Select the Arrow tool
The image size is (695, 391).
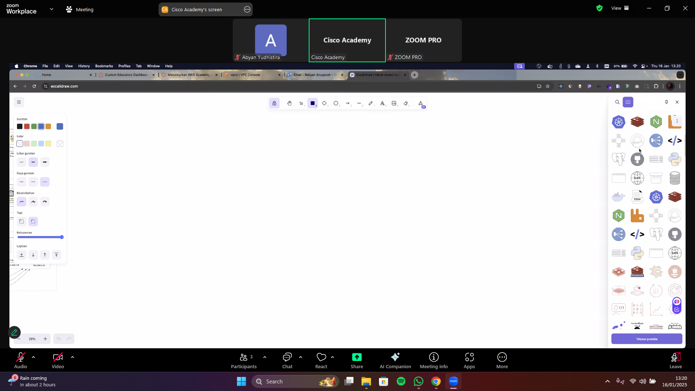point(347,103)
